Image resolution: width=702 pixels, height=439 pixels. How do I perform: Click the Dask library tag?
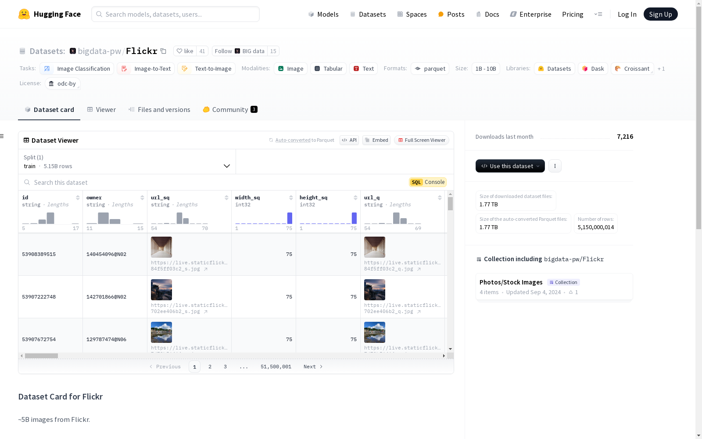593,68
